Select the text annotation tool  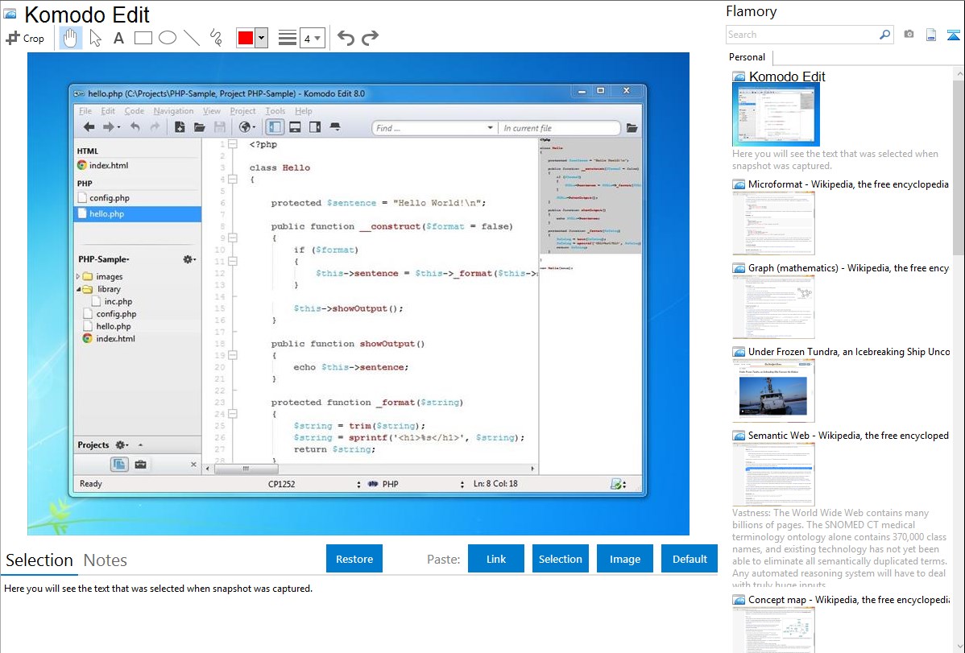[118, 38]
